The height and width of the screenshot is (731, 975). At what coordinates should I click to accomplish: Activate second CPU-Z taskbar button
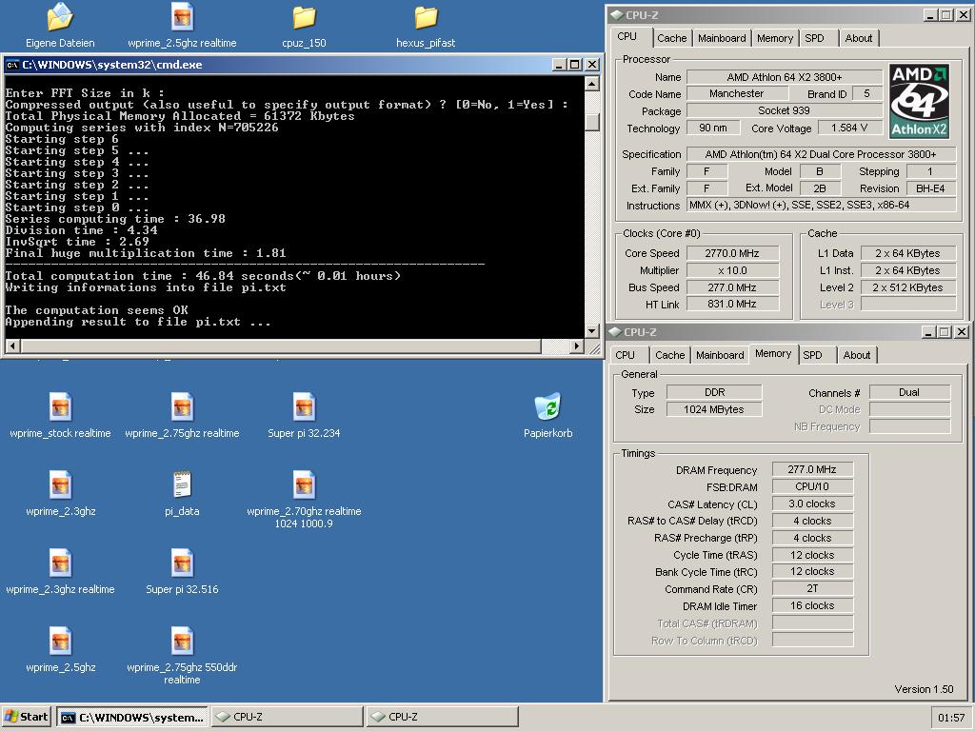[x=442, y=717]
